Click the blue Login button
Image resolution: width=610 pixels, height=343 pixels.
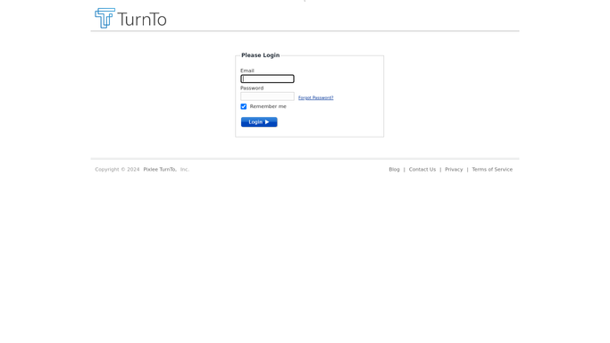pos(259,122)
